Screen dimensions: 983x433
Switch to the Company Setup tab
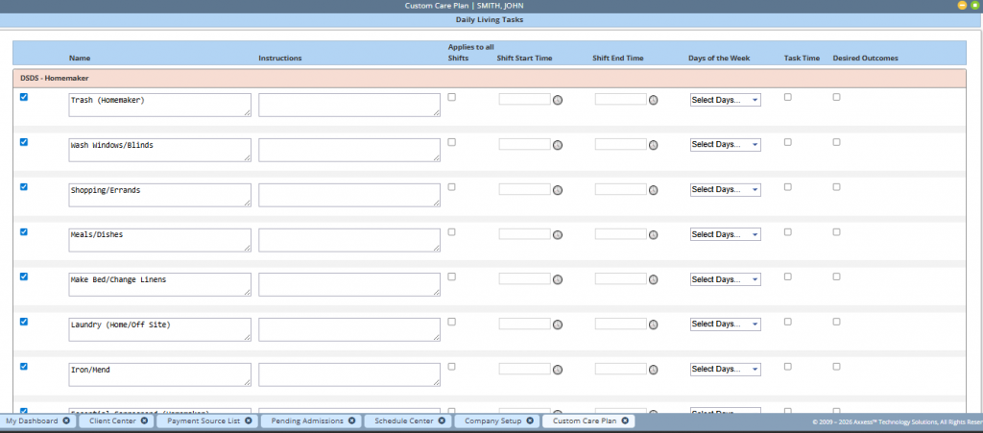[x=493, y=421]
